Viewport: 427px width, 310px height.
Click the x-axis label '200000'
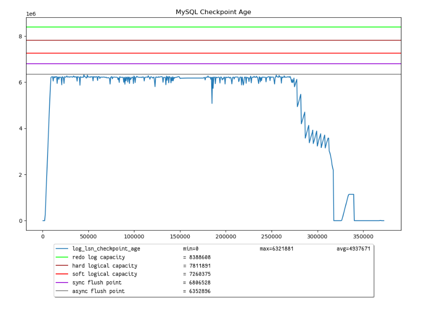coord(226,236)
